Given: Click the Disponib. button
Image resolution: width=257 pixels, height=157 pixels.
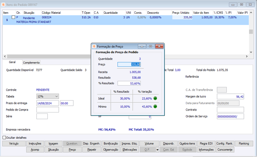Looking at the screenshot, I should [169, 144].
